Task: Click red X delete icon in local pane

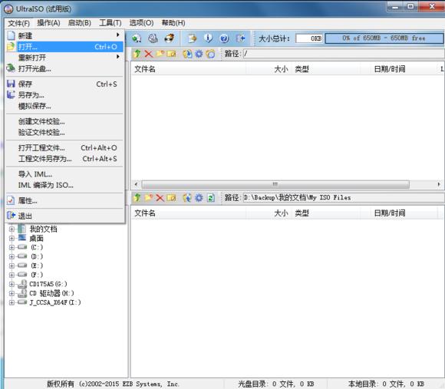Action: (x=160, y=197)
